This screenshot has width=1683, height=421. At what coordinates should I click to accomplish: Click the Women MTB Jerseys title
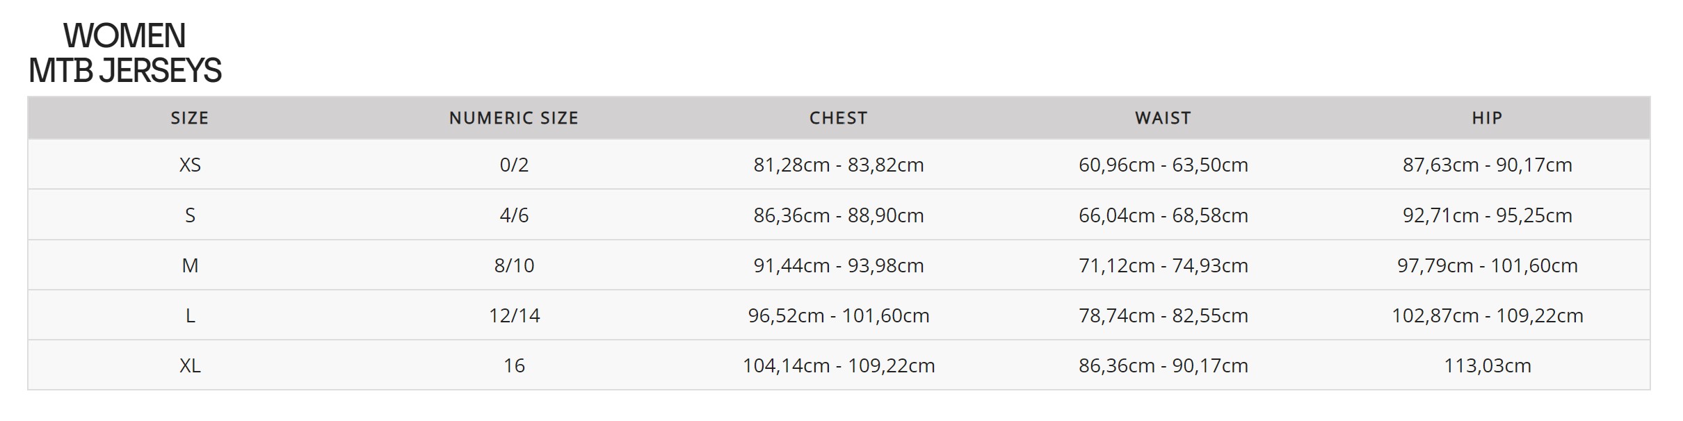125,53
